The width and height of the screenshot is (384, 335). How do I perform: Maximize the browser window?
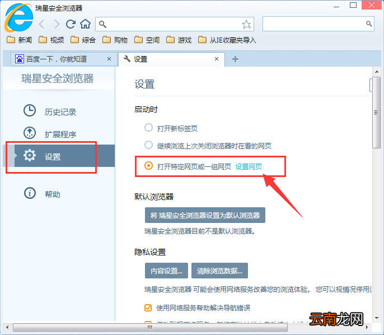coord(353,5)
